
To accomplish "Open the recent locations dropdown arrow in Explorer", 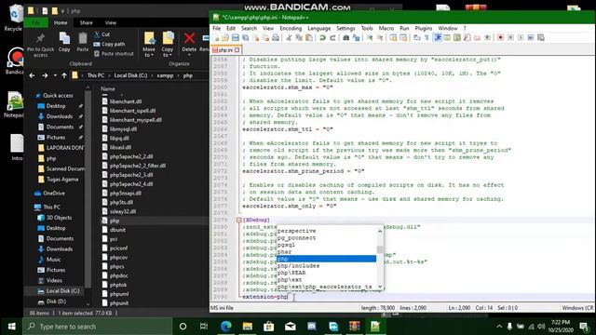I will 55,75.
